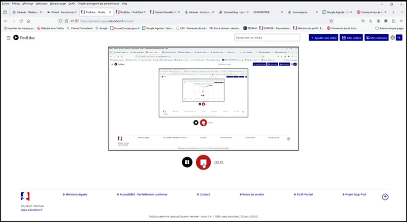Click the scroll-to-top arrow in the footer

385,196
